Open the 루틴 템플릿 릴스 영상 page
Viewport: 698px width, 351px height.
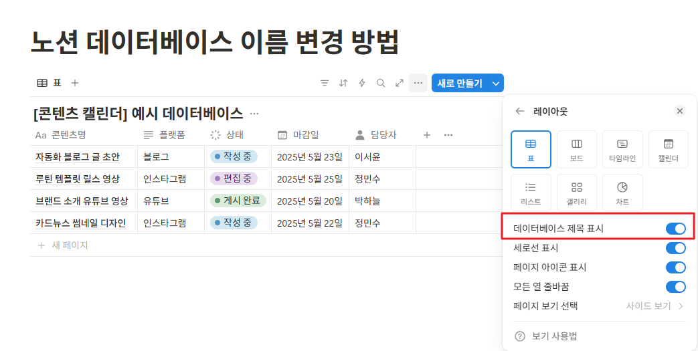[78, 179]
